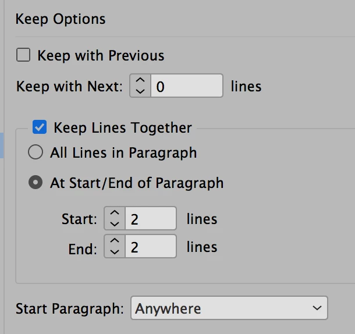The height and width of the screenshot is (334, 355).
Task: Click the At Start/End of Paragraph label
Action: pos(137,183)
